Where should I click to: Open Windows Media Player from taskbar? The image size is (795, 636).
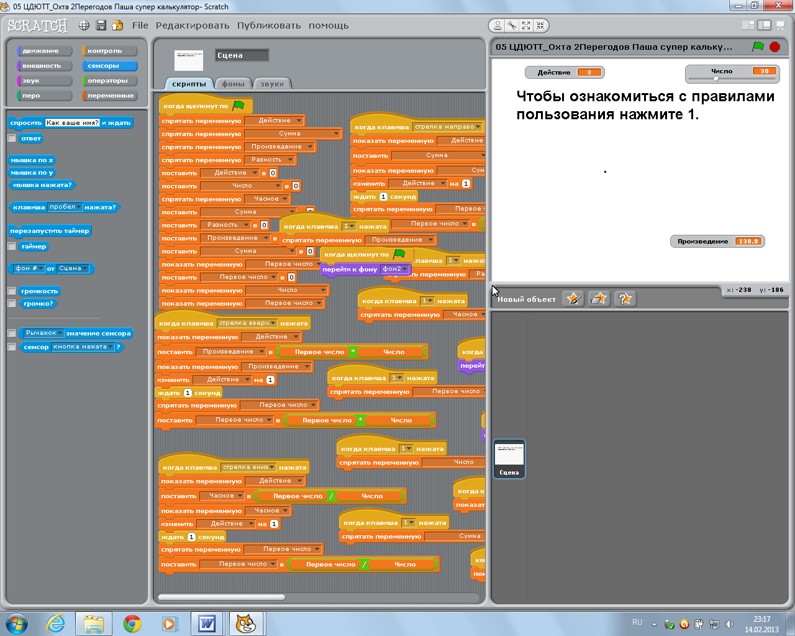[x=169, y=624]
